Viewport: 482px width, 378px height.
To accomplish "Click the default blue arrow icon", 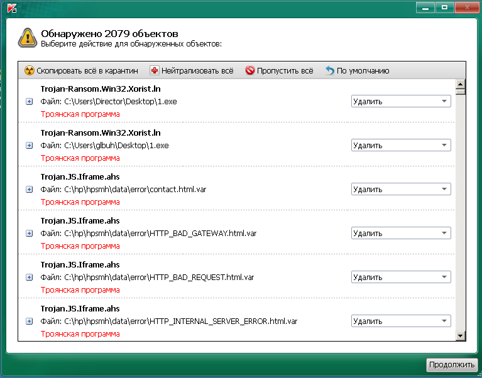I will click(x=330, y=71).
